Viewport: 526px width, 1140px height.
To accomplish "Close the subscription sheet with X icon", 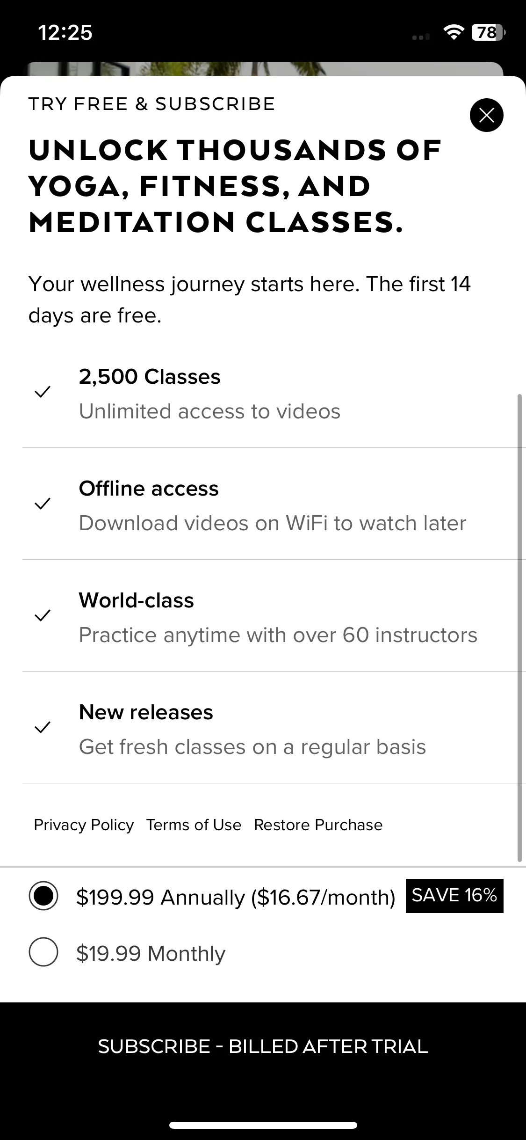I will pyautogui.click(x=486, y=115).
